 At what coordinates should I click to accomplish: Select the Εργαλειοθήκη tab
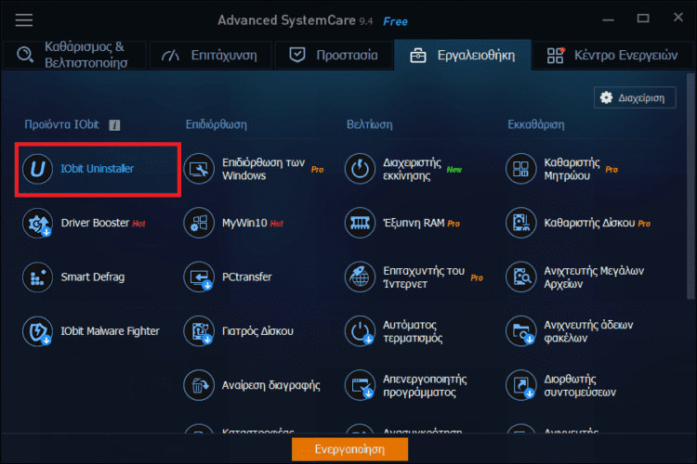click(462, 55)
